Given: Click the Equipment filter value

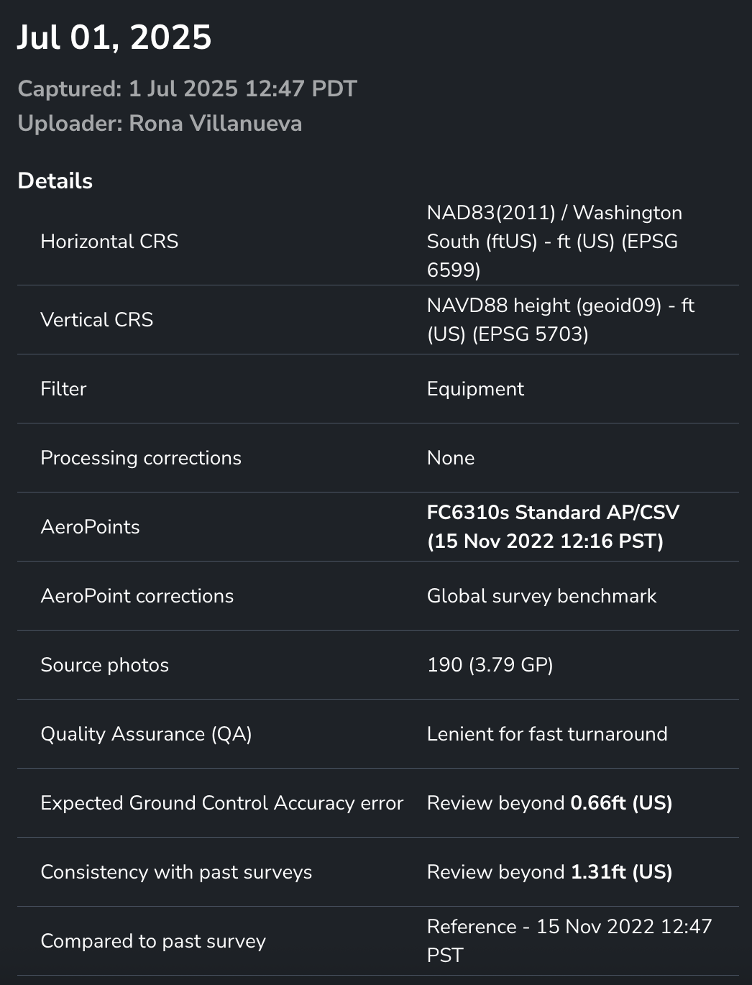Looking at the screenshot, I should pyautogui.click(x=475, y=388).
